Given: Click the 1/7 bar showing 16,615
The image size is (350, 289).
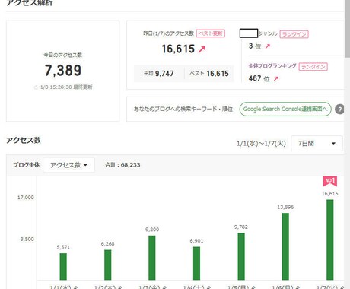Looking at the screenshot, I should [x=330, y=240].
